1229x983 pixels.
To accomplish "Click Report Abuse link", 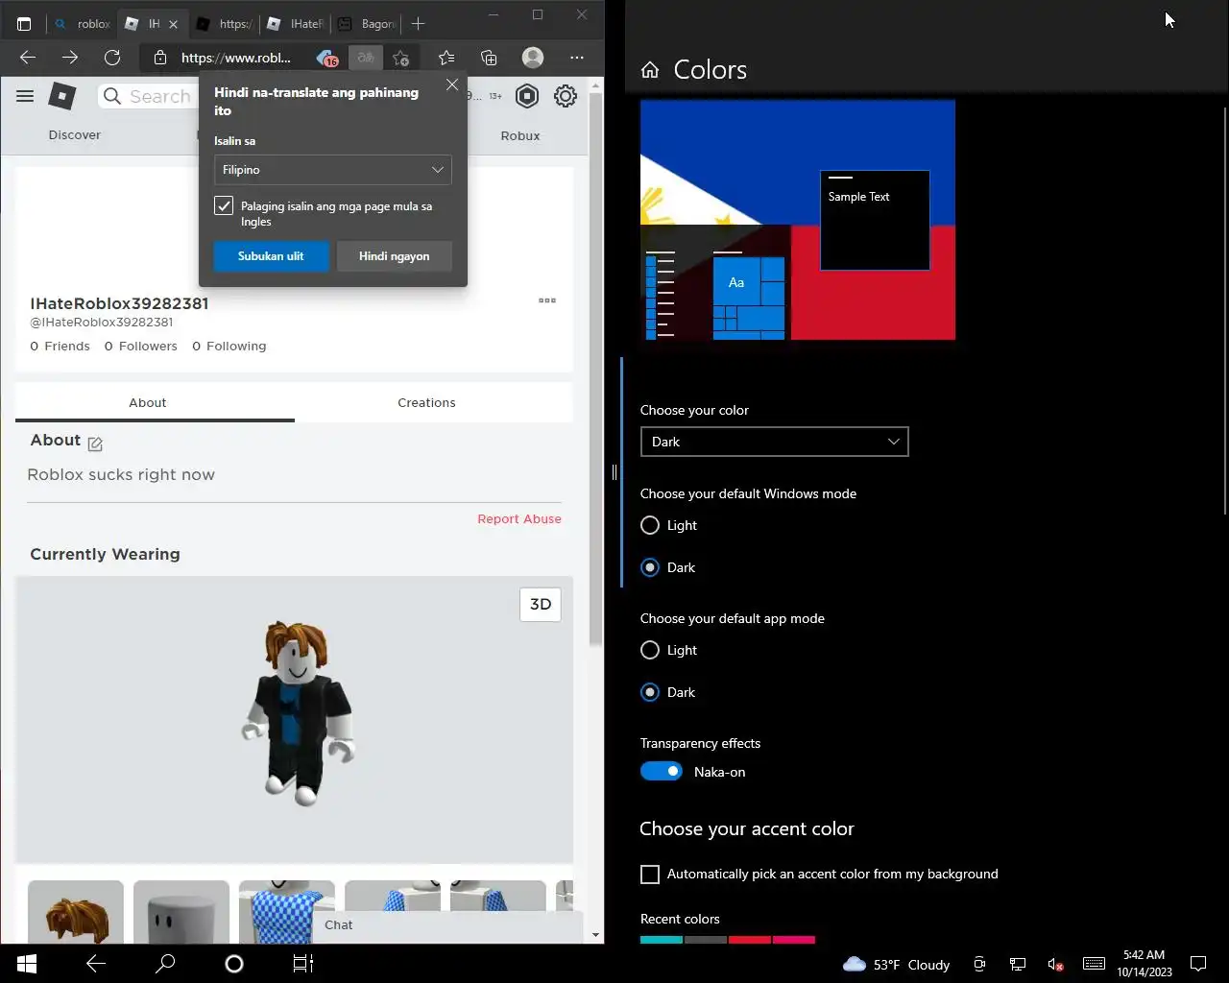I will [519, 518].
